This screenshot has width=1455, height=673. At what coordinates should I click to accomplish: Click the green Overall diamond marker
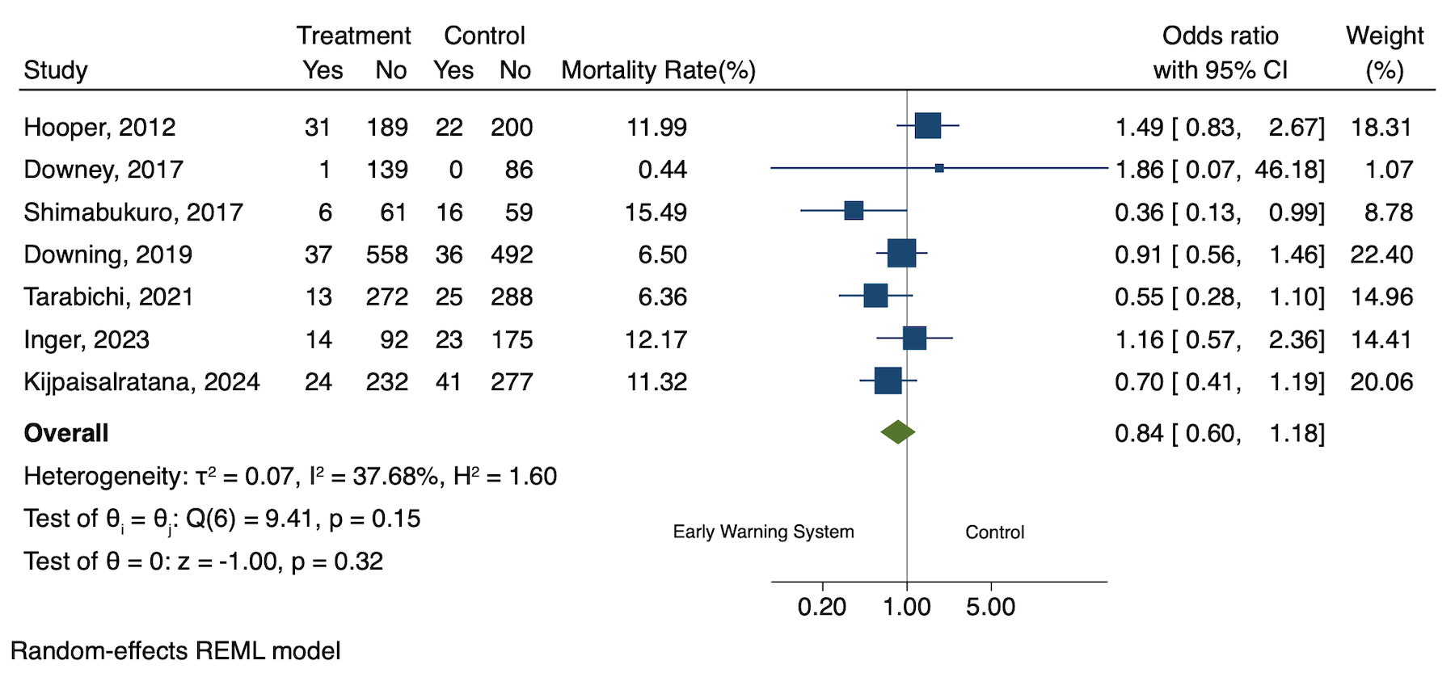pos(898,432)
